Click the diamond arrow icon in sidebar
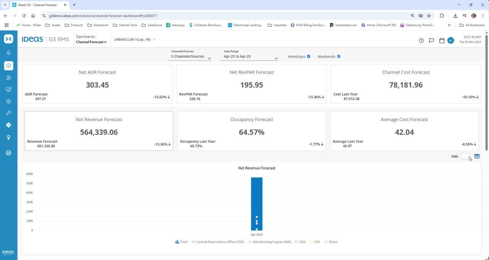This screenshot has height=260, width=489. (8, 125)
